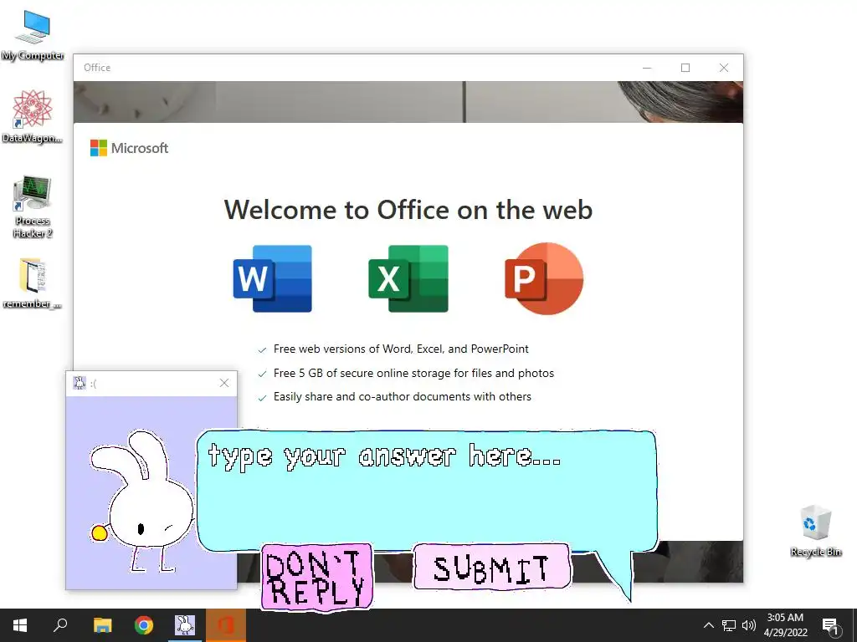Close the Office window
The width and height of the screenshot is (857, 642).
coord(724,68)
